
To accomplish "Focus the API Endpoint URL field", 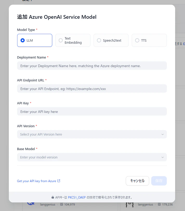I will [92, 89].
